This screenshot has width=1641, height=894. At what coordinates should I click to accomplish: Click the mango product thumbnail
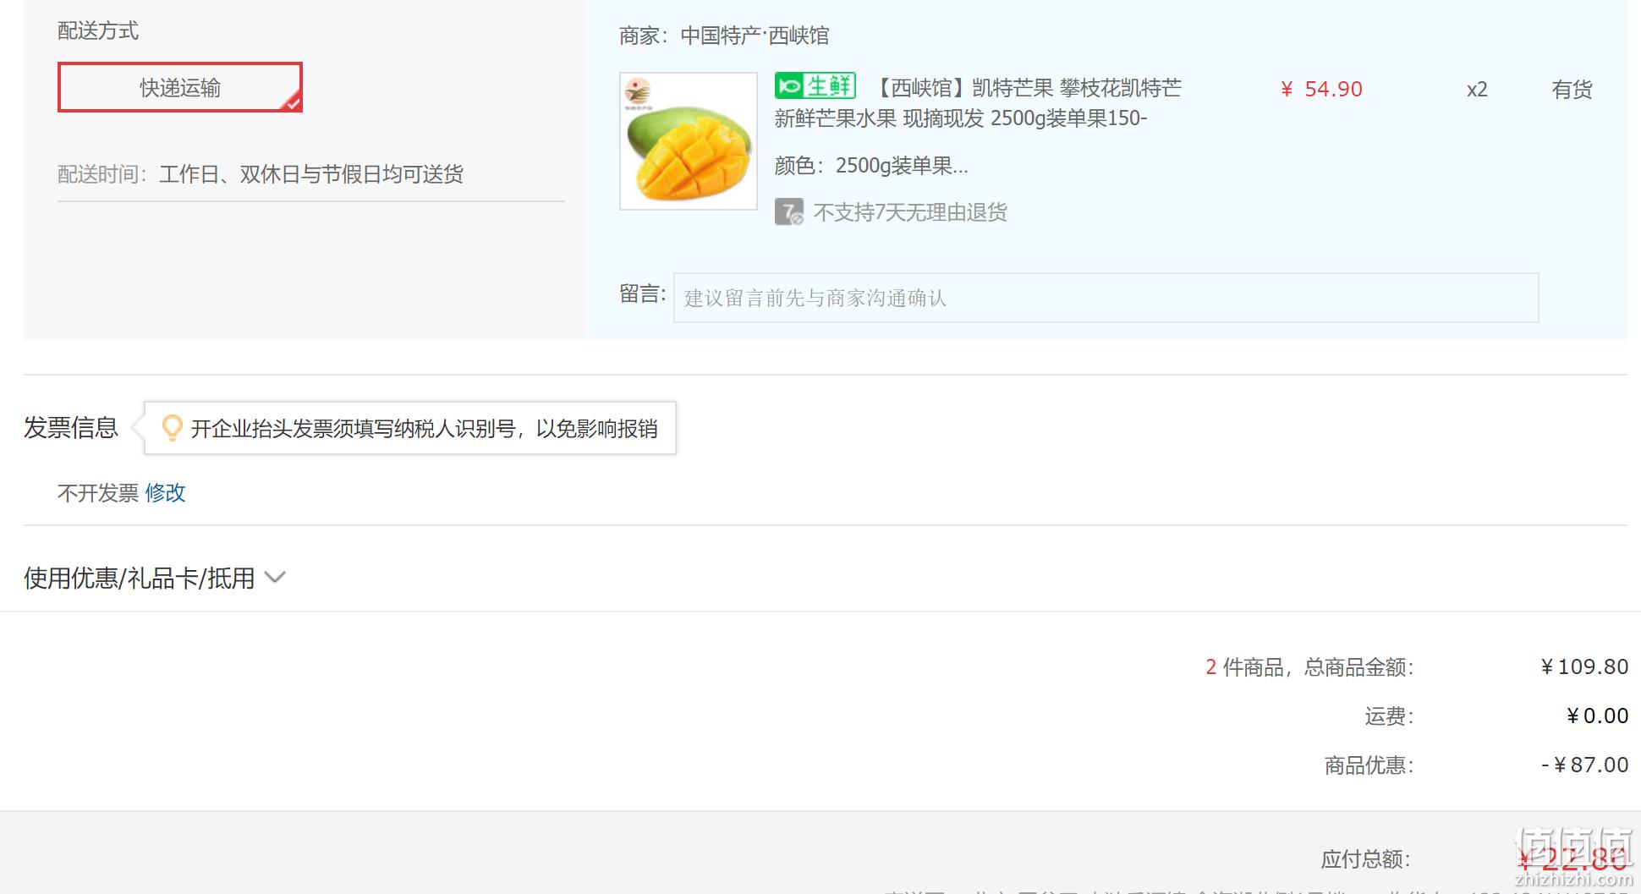[x=689, y=140]
